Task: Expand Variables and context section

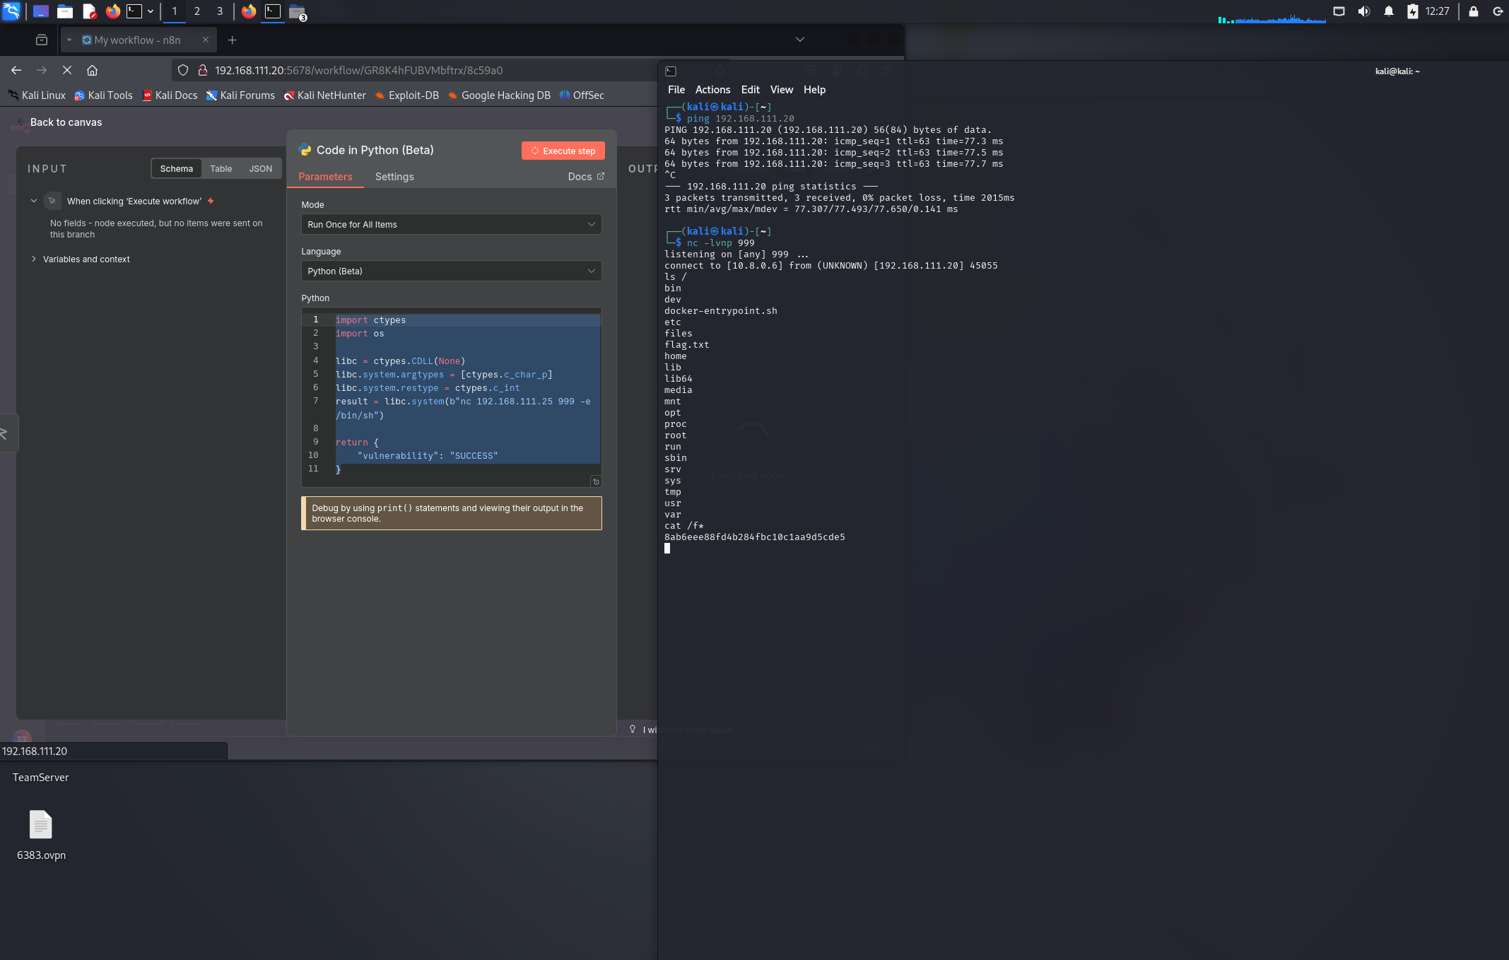Action: point(86,259)
